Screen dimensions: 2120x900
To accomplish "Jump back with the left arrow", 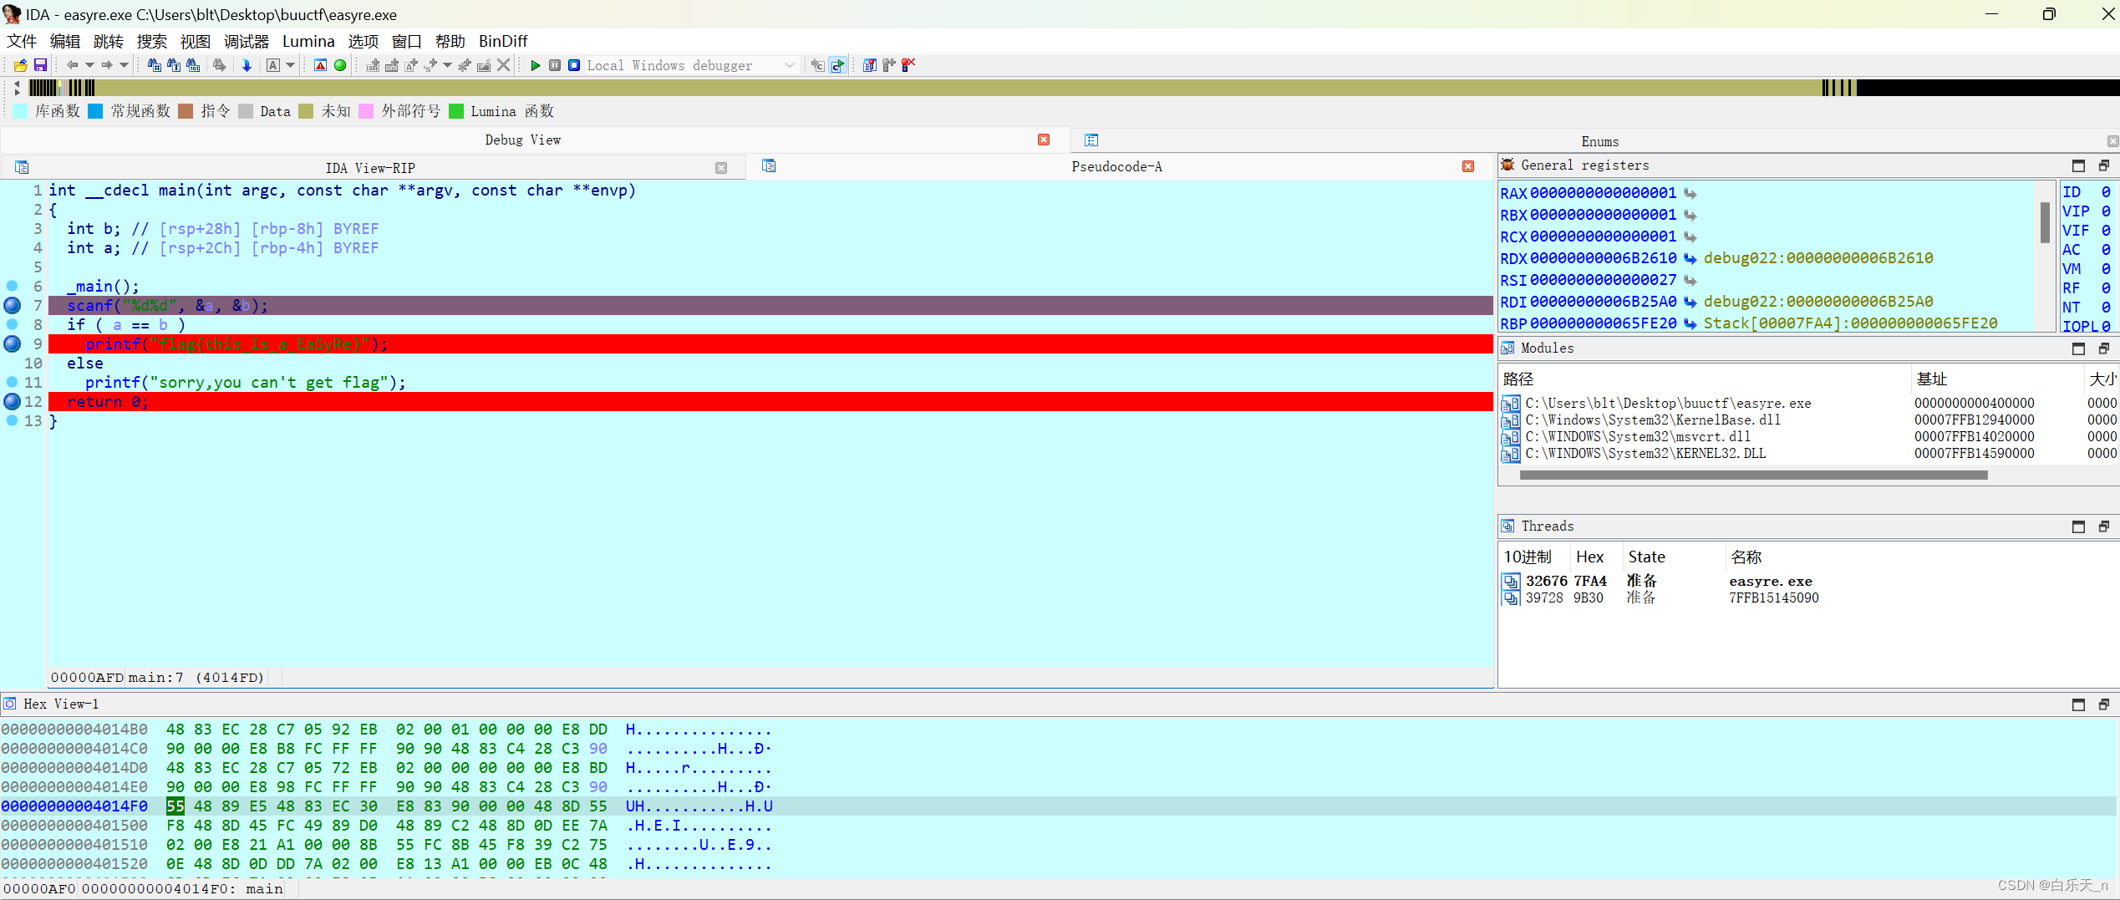I will pos(72,65).
